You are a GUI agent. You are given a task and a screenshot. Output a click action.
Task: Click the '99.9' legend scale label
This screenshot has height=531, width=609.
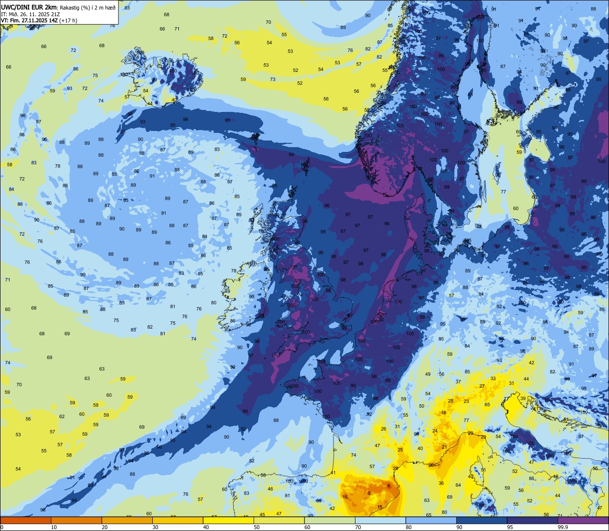point(563,527)
